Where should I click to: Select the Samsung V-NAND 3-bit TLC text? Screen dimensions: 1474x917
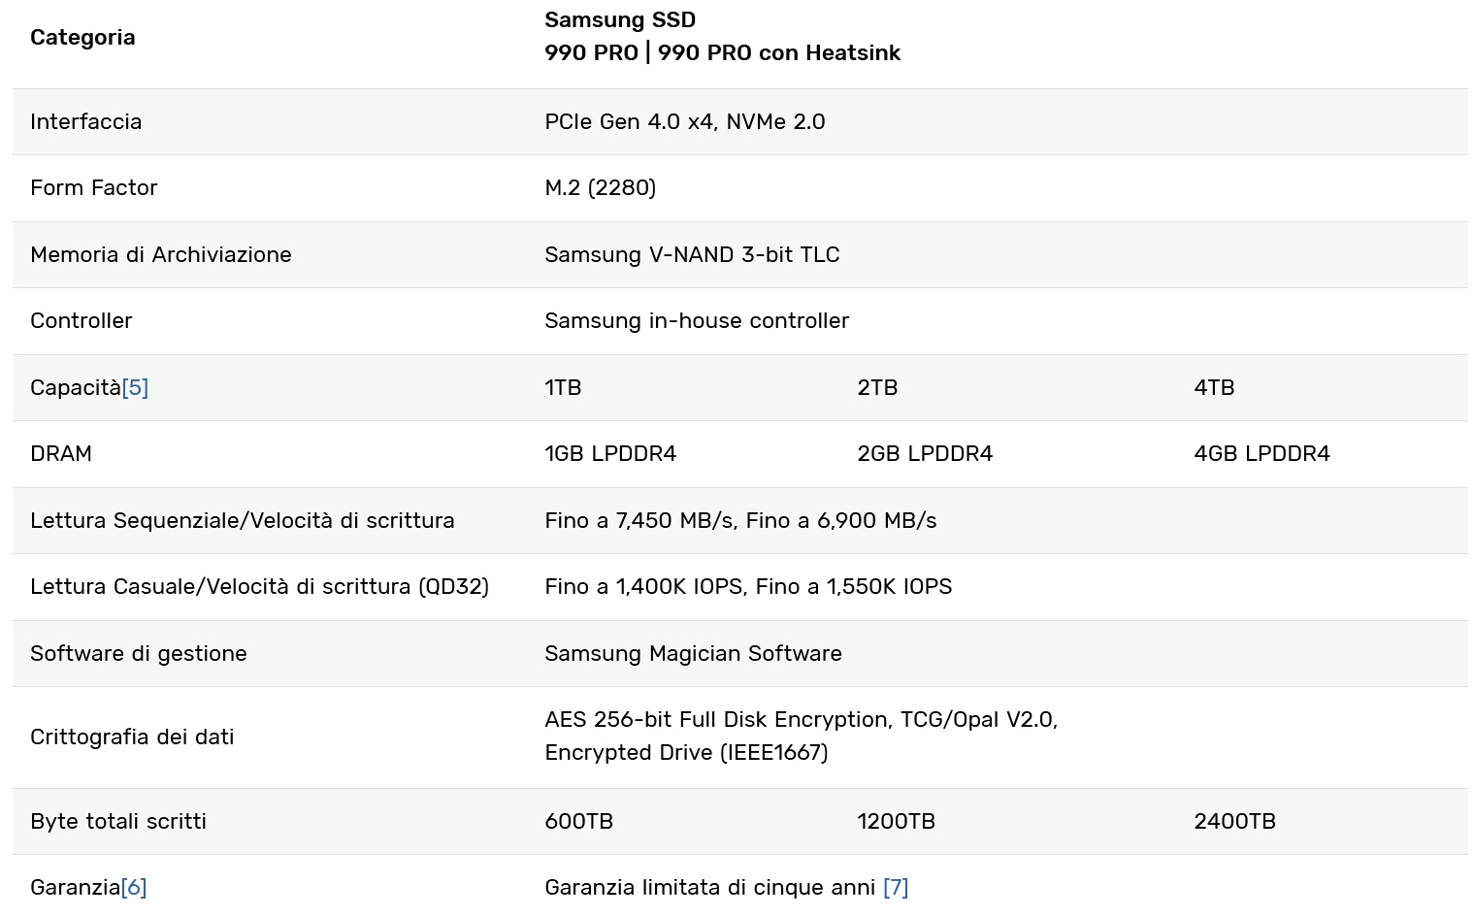(692, 254)
